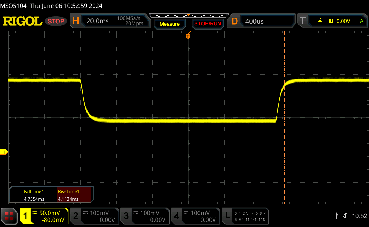Open the Measure menu
Image resolution: width=369 pixels, height=227 pixels.
tap(169, 24)
